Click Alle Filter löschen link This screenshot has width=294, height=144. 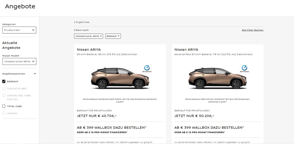(x=253, y=30)
